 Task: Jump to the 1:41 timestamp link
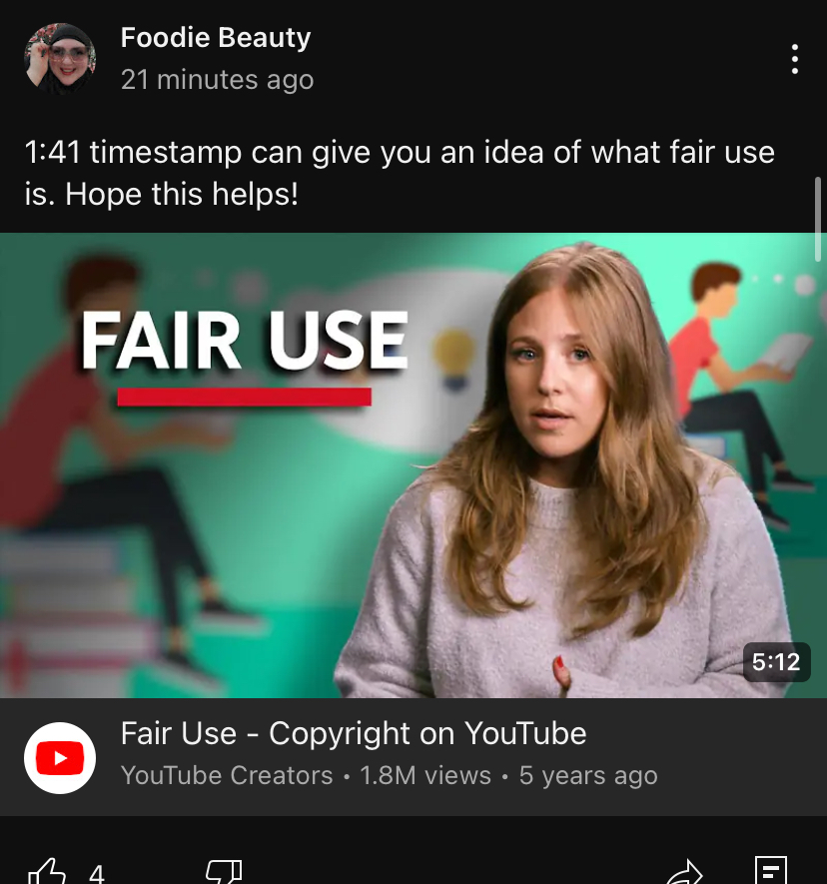[52, 152]
